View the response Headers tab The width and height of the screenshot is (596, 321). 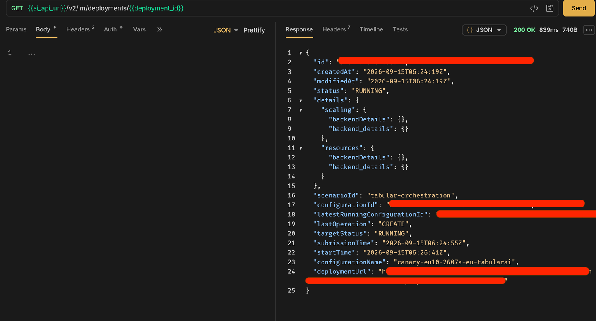pyautogui.click(x=336, y=29)
